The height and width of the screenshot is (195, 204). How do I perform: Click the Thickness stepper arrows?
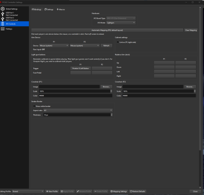[111, 115]
